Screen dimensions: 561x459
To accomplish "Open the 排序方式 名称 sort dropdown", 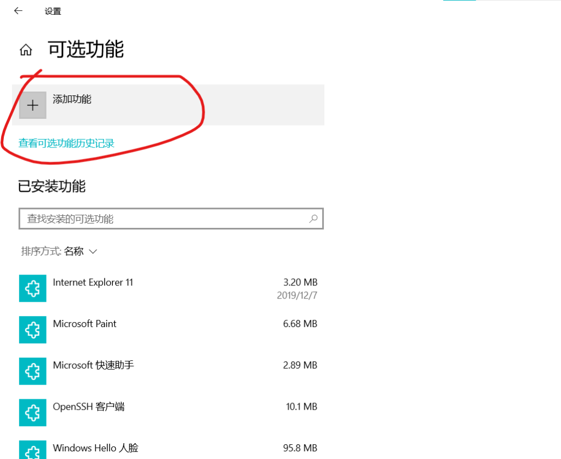I will [81, 251].
